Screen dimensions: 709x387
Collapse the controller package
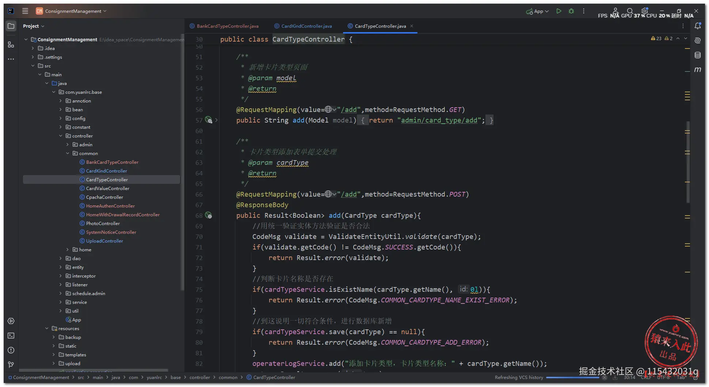coord(61,136)
